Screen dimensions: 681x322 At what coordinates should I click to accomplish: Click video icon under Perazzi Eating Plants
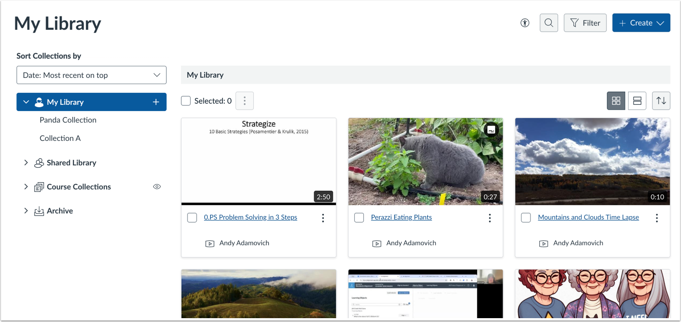[x=377, y=244]
